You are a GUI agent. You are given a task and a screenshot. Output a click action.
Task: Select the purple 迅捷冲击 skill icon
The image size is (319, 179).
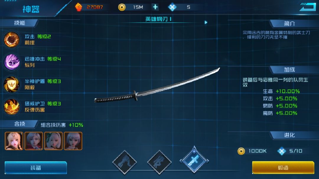(x=12, y=62)
